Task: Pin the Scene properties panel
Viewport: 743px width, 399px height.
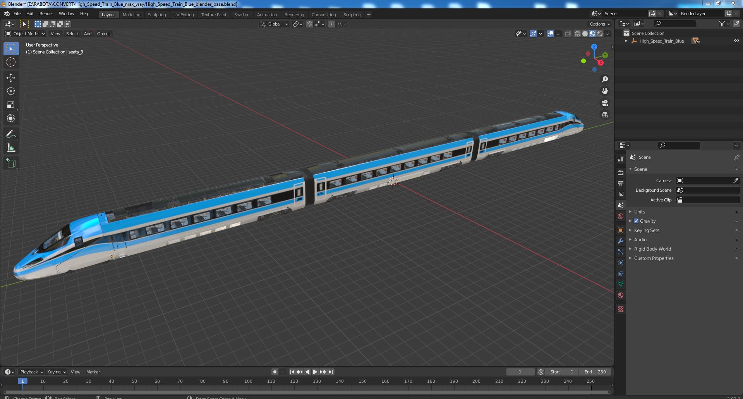Action: click(x=736, y=157)
